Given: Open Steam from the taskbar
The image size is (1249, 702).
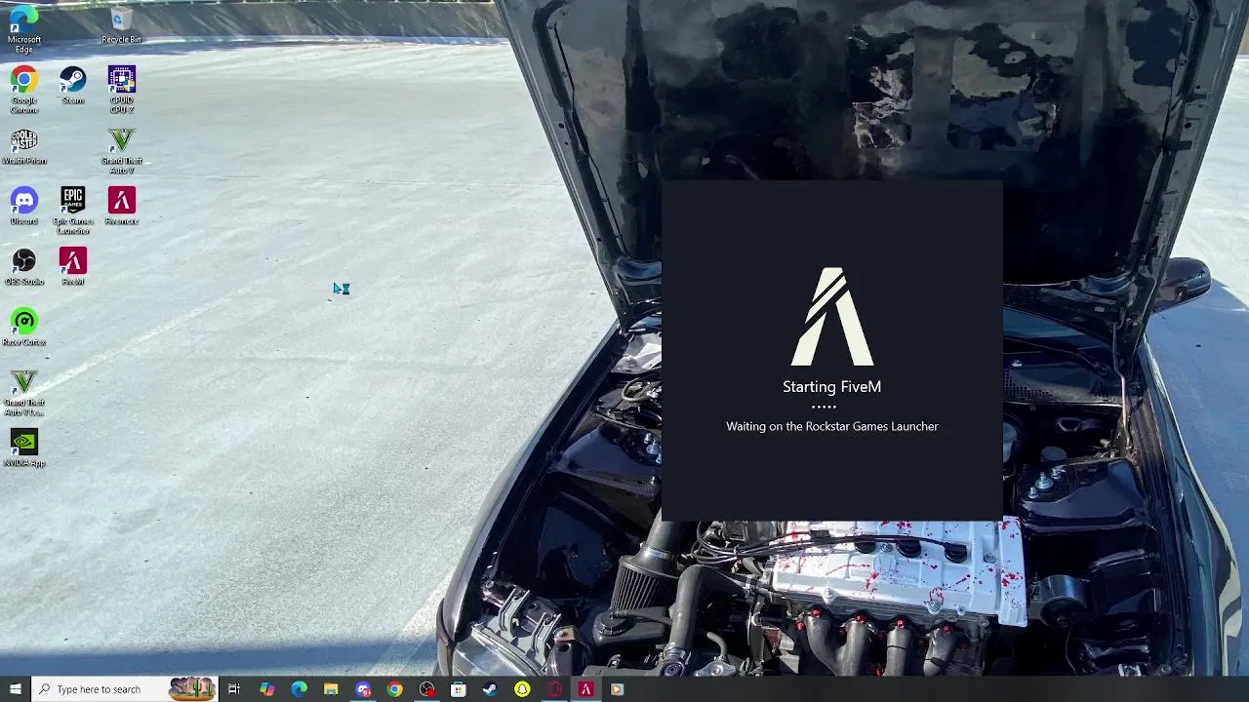Looking at the screenshot, I should click(x=490, y=689).
